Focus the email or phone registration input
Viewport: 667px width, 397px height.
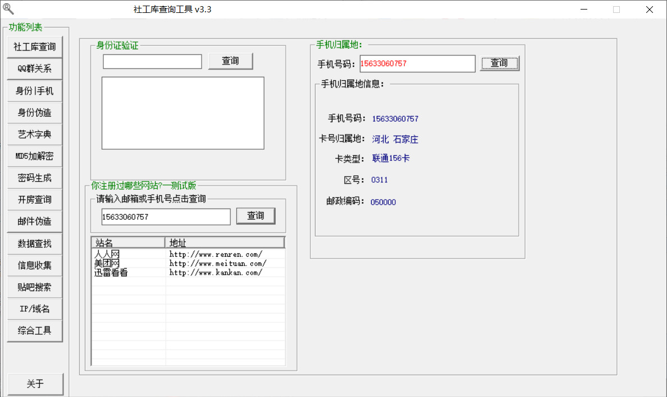click(x=166, y=217)
